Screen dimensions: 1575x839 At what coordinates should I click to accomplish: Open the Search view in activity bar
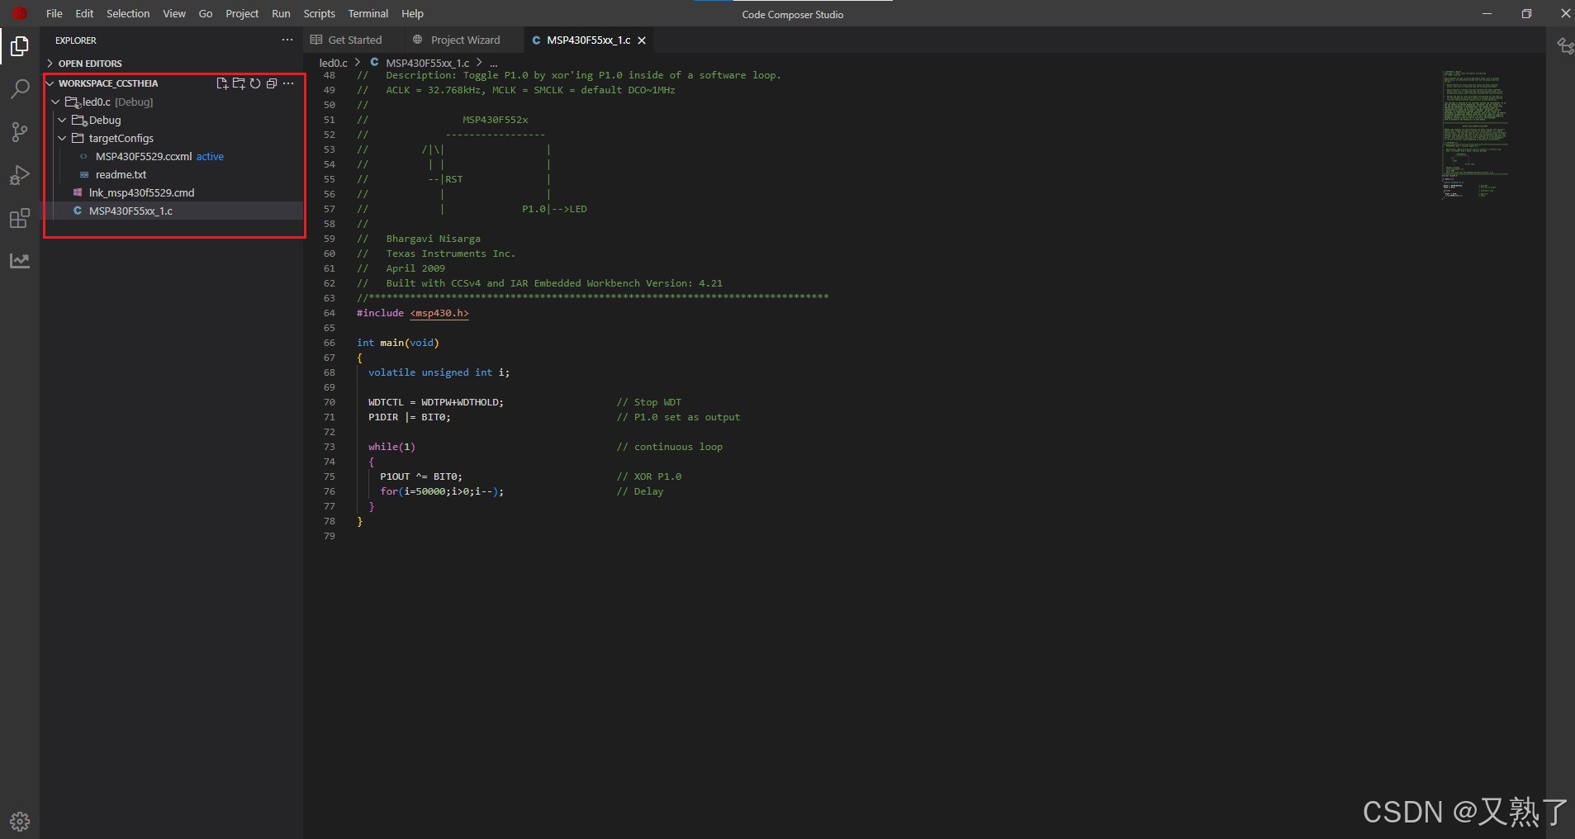[x=19, y=89]
